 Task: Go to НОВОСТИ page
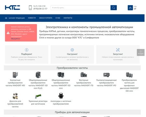(x=32, y=18)
